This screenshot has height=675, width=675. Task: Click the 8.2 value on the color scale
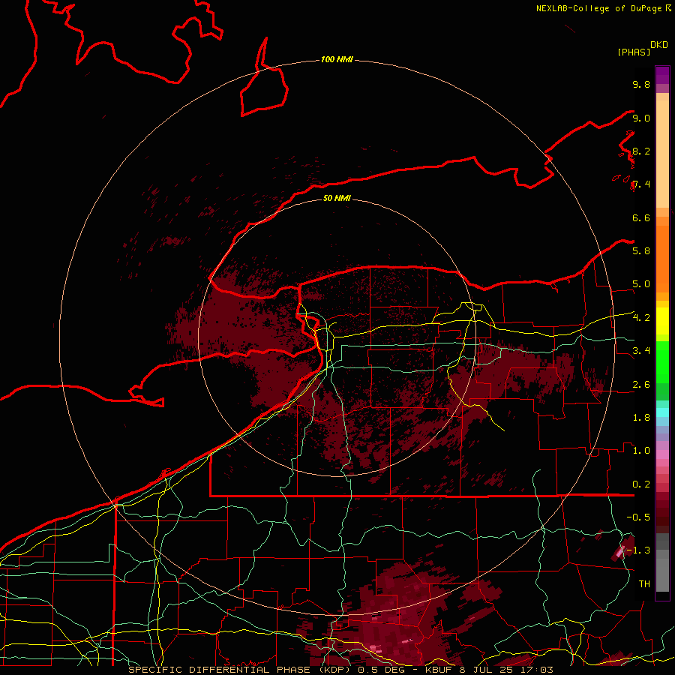tap(641, 151)
